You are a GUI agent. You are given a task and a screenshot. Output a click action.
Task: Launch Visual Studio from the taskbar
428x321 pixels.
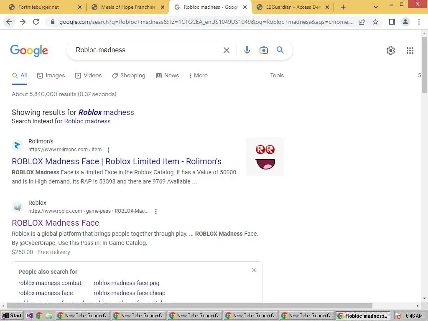tap(30, 316)
